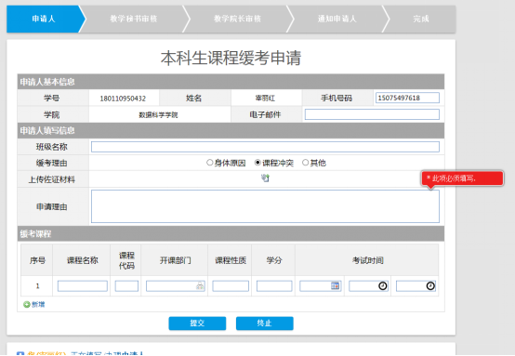515x356 pixels.
Task: Click the 终止 terminate button
Action: pyautogui.click(x=264, y=323)
